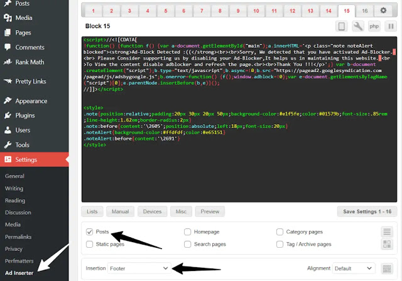Viewport: 402px width, 281px height.
Task: Switch to block tab 14
Action: pyautogui.click(x=329, y=11)
